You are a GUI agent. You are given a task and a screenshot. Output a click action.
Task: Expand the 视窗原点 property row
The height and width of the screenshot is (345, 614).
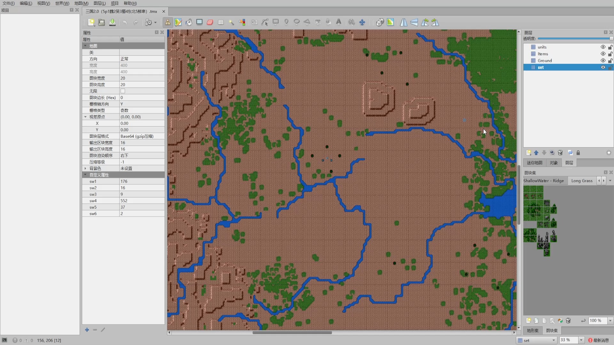[85, 117]
